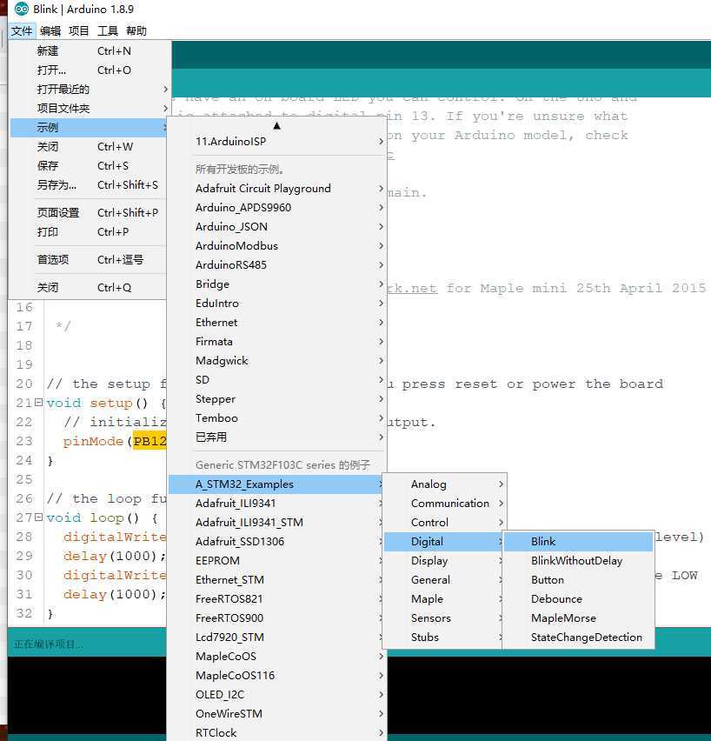This screenshot has height=741, width=711.
Task: Expand the OneWireSTM examples
Action: tap(277, 714)
